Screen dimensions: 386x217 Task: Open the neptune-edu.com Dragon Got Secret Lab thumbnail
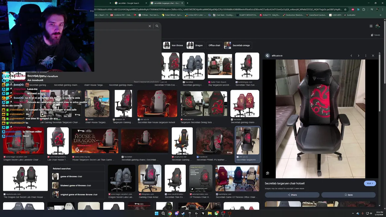pos(25,178)
